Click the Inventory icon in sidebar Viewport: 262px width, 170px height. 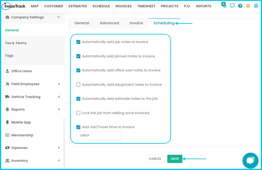point(7,161)
